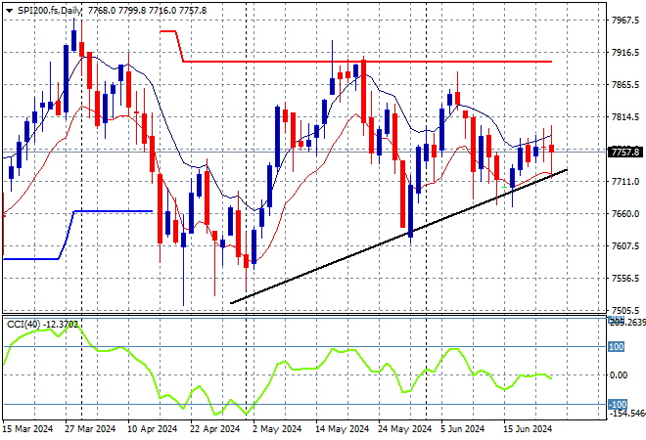Click the 7660.0 price axis label
Screen dimensions: 646x440
click(625, 213)
